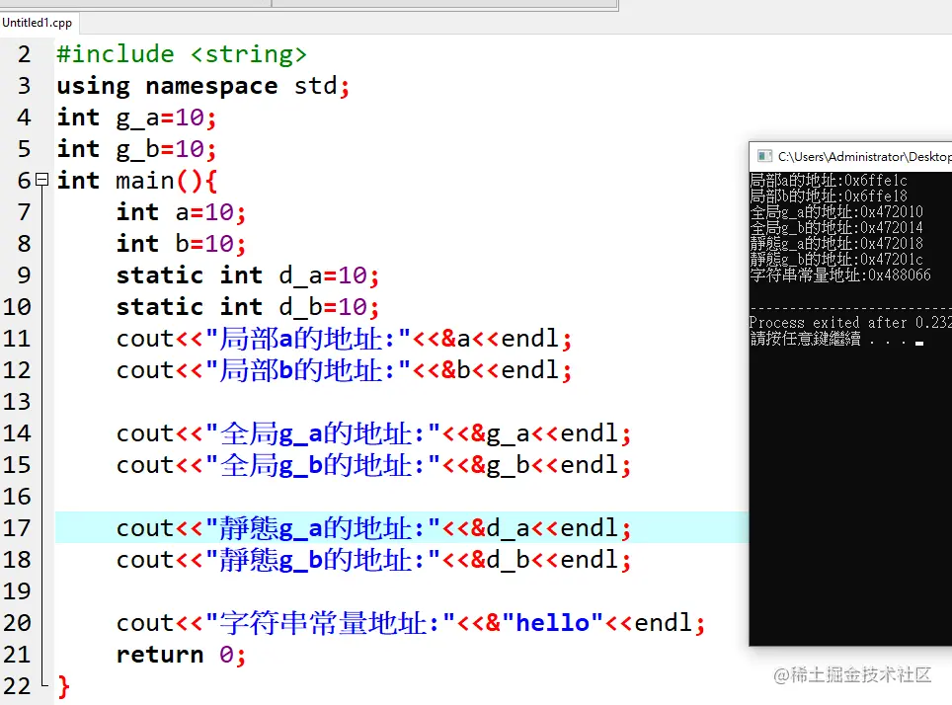Click the cout line printing &b
The width and height of the screenshot is (952, 705).
click(344, 370)
